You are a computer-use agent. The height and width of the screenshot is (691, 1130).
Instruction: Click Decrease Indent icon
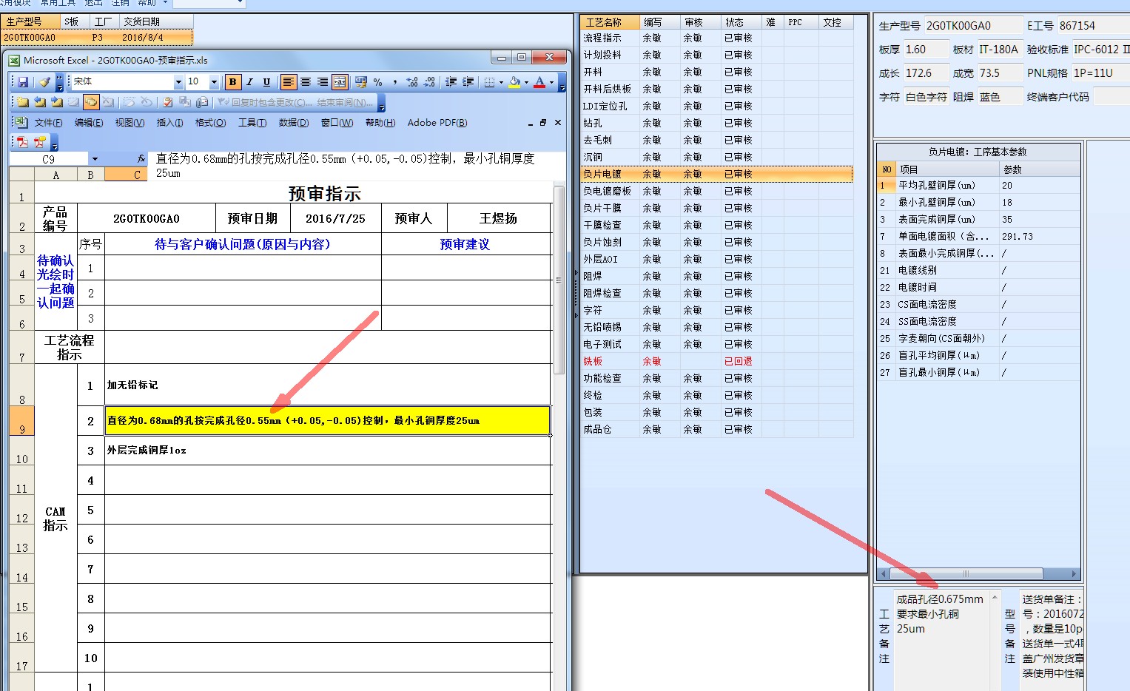click(451, 82)
